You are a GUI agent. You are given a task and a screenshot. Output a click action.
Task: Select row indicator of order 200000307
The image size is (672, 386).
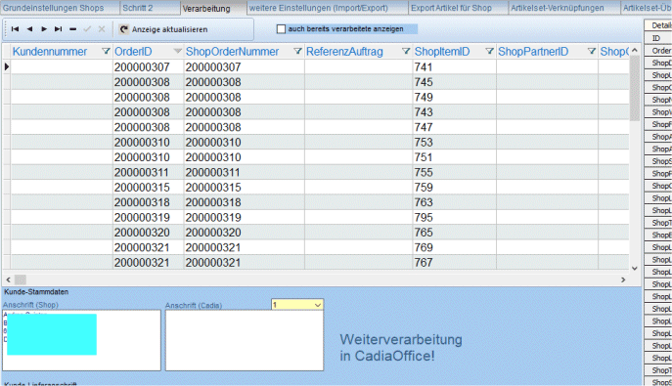7,66
